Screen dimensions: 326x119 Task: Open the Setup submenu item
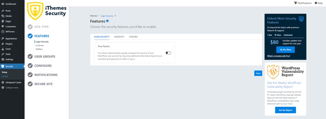(x=4, y=72)
